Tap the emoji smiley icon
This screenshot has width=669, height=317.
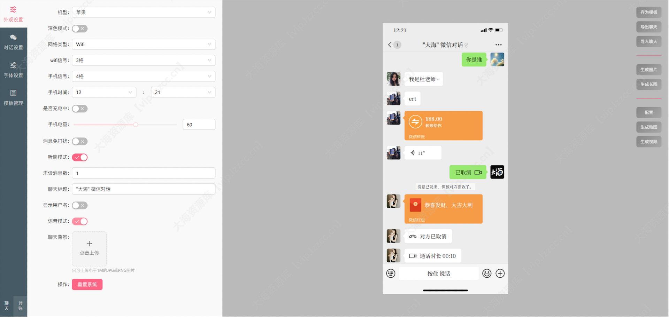point(487,274)
